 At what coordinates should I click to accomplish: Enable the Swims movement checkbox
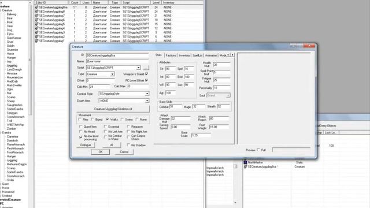point(122,120)
